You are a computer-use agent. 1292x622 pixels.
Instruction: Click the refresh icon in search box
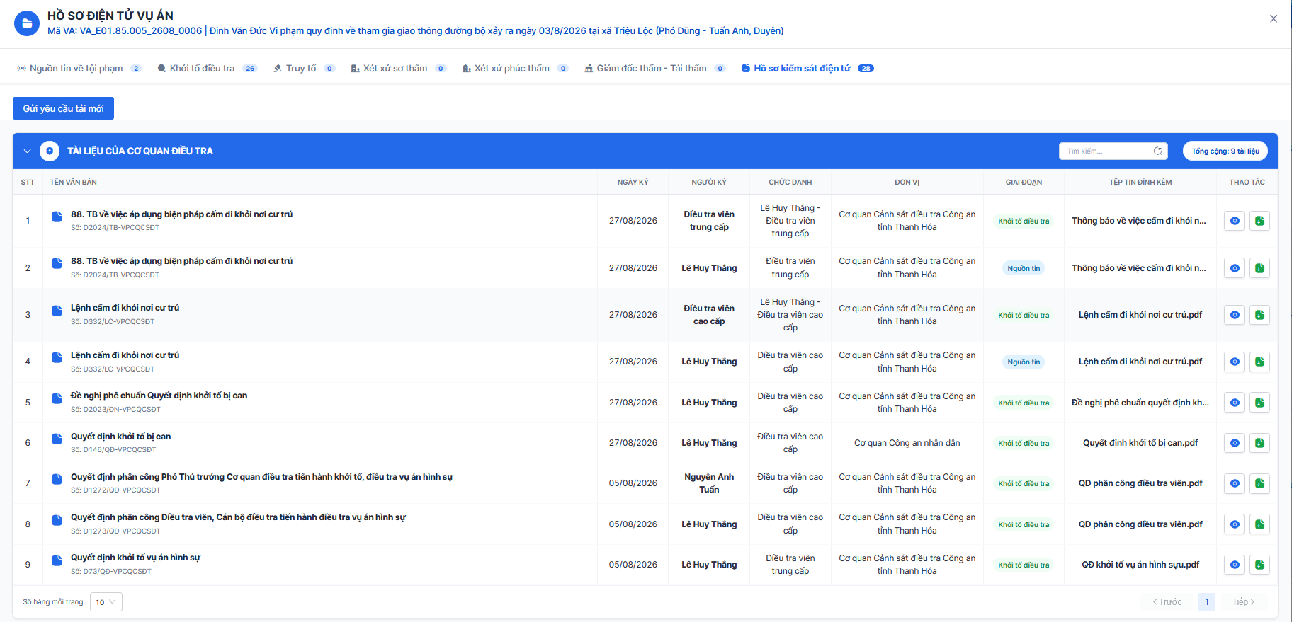[1158, 151]
